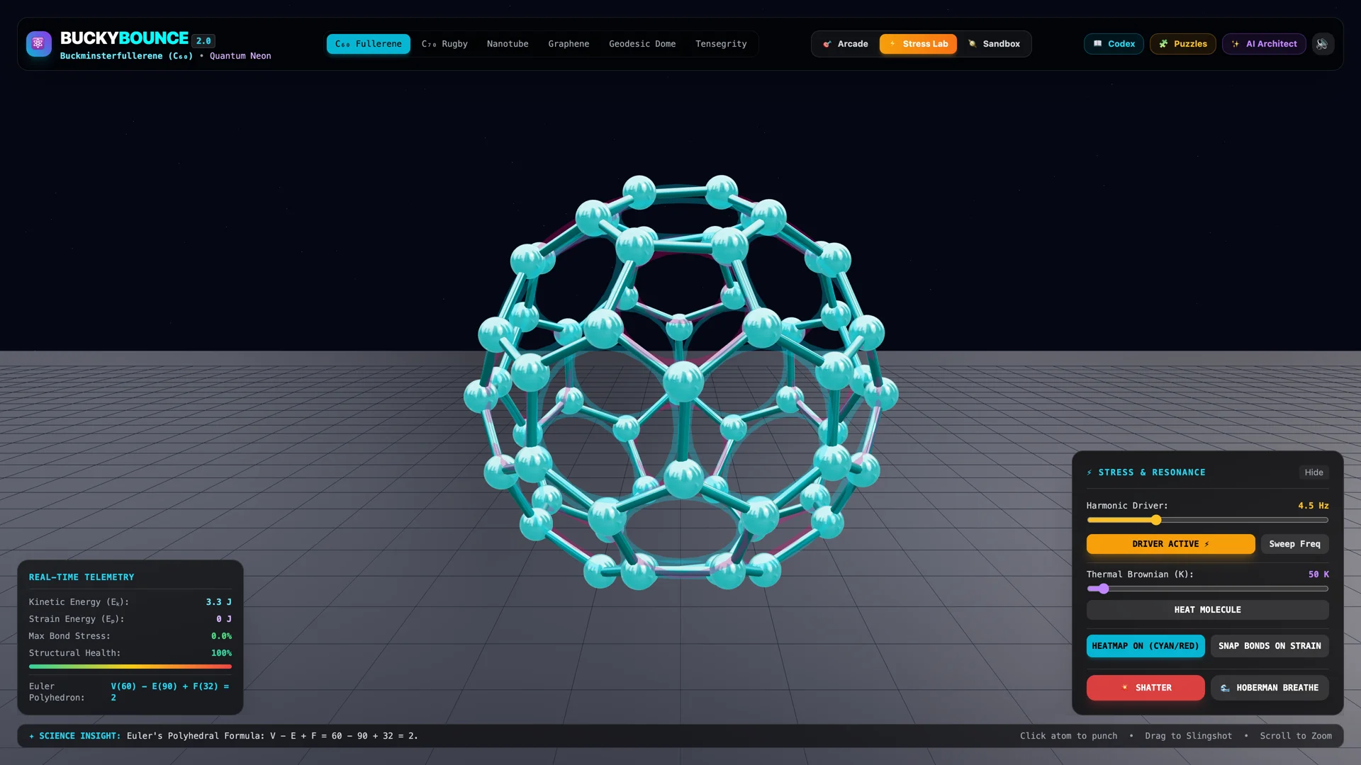Screen dimensions: 1361x765
Task: Click the Real-Time Telemetry heading
Action: [82, 577]
